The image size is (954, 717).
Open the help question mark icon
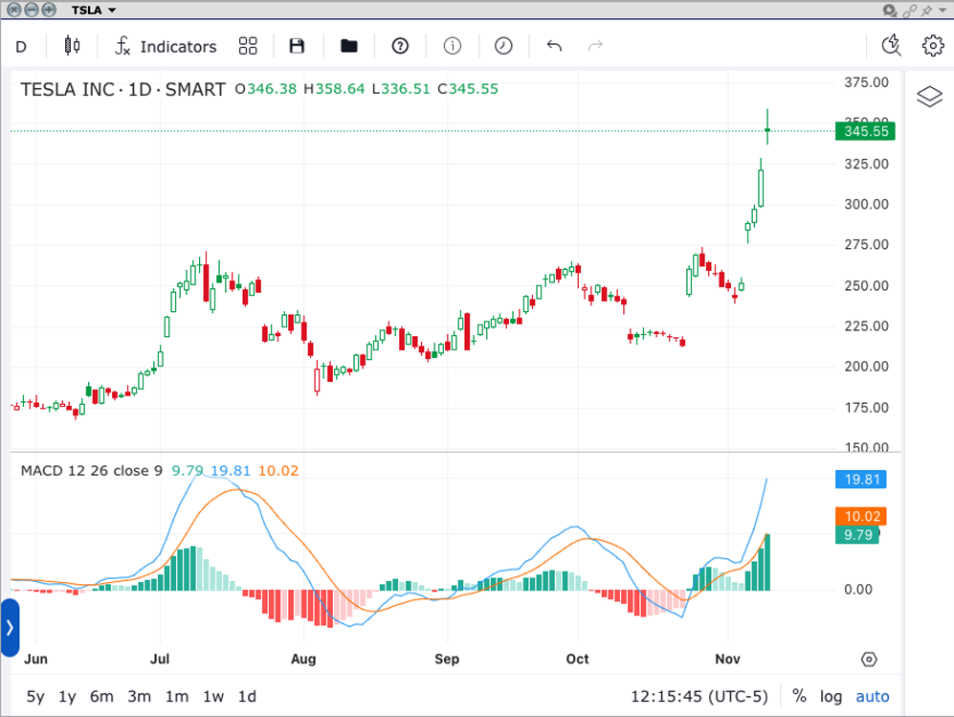point(400,46)
